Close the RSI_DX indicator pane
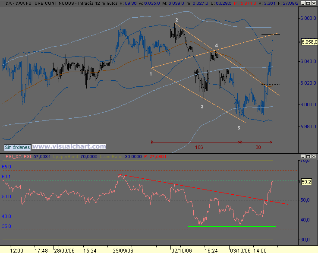This screenshot has height=253, width=318. tap(314, 156)
